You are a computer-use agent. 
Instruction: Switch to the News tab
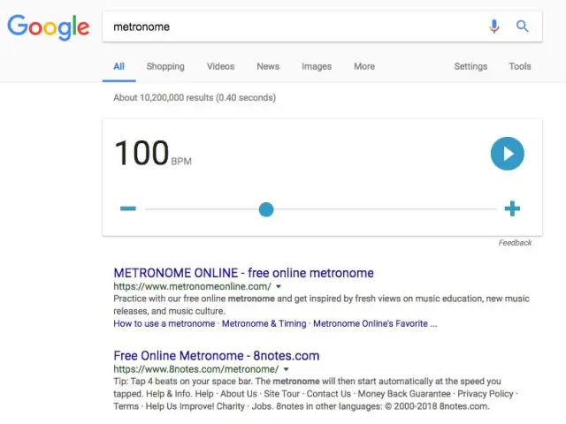(x=268, y=66)
